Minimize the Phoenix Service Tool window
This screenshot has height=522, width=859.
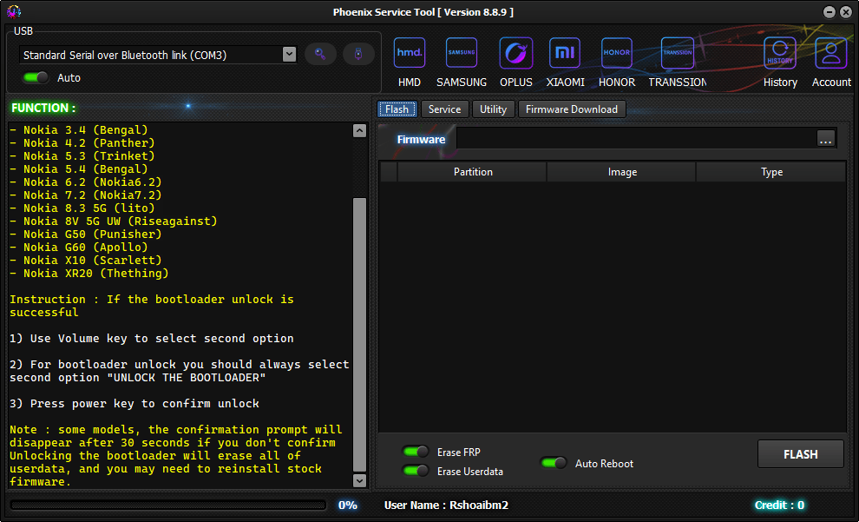[829, 12]
